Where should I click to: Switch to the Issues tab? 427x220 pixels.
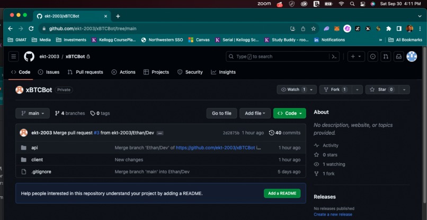coord(48,72)
